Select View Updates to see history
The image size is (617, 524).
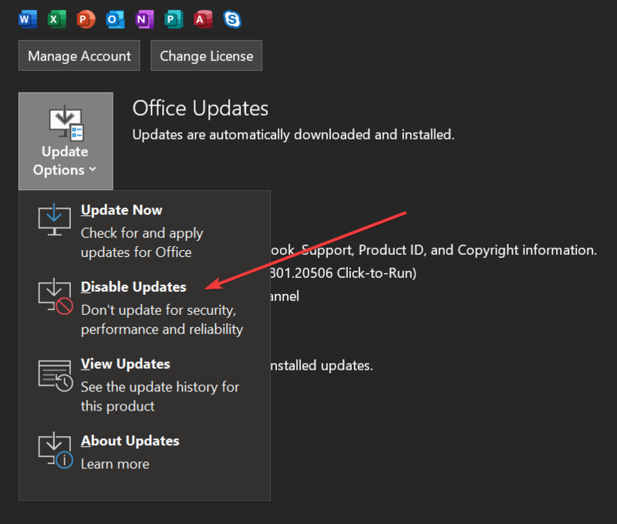coord(125,363)
